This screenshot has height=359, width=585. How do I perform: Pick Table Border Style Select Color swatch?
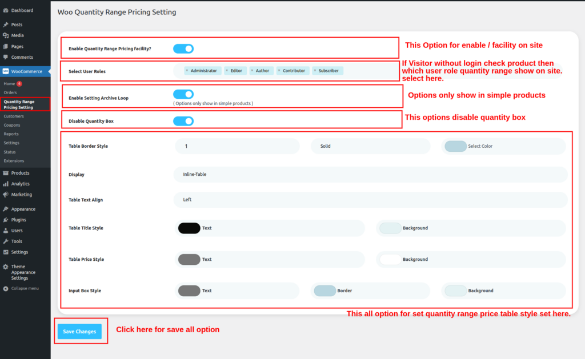pyautogui.click(x=455, y=146)
